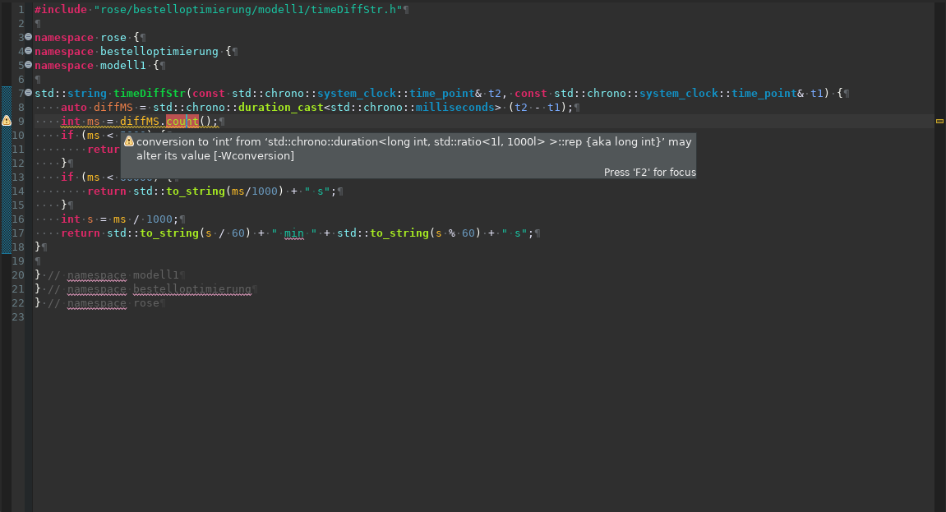Screen dimensions: 946x512
Task: Collapse the namespace rose fold marker
Action: tap(29, 37)
